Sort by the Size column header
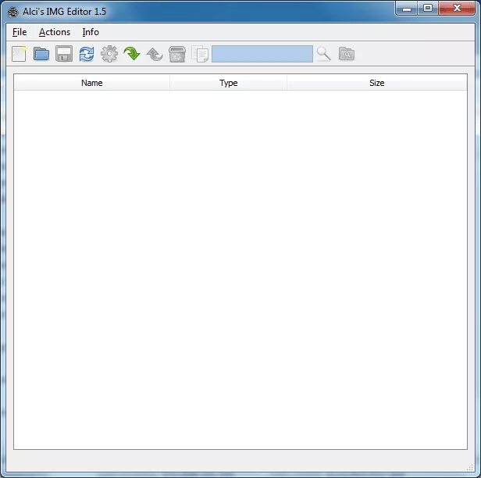This screenshot has height=478, width=481. click(x=376, y=83)
